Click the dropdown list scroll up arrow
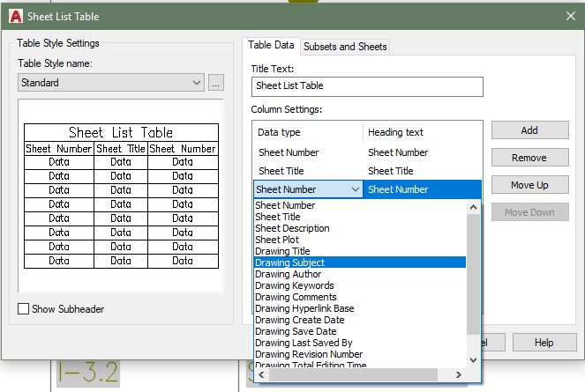The height and width of the screenshot is (392, 585). coord(474,207)
